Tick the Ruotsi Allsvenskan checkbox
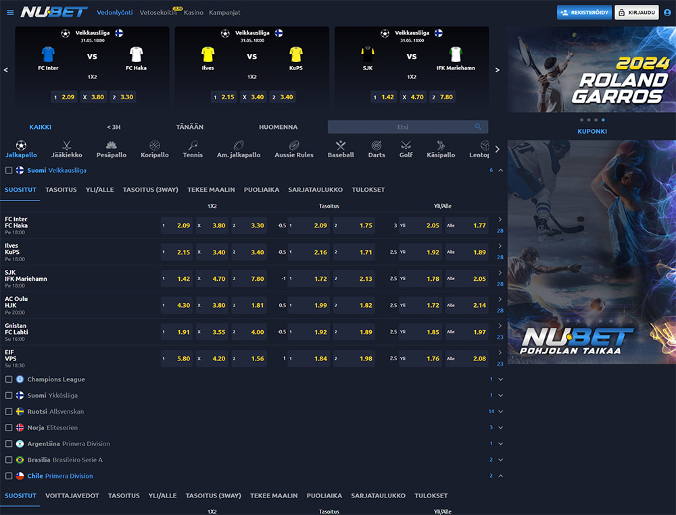 [9, 412]
